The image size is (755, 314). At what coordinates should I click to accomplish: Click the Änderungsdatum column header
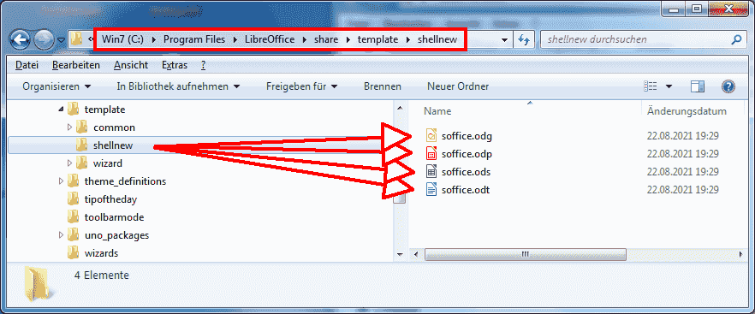pyautogui.click(x=687, y=111)
